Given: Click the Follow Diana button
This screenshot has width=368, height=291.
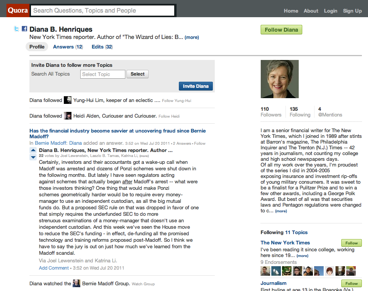Looking at the screenshot, I should pyautogui.click(x=281, y=30).
